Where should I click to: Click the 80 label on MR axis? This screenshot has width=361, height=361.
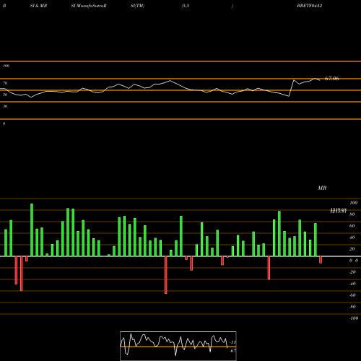(352, 214)
